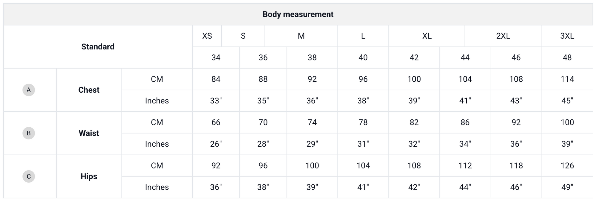This screenshot has width=599, height=201.
Task: Select numeric size 48 cell
Action: point(567,57)
